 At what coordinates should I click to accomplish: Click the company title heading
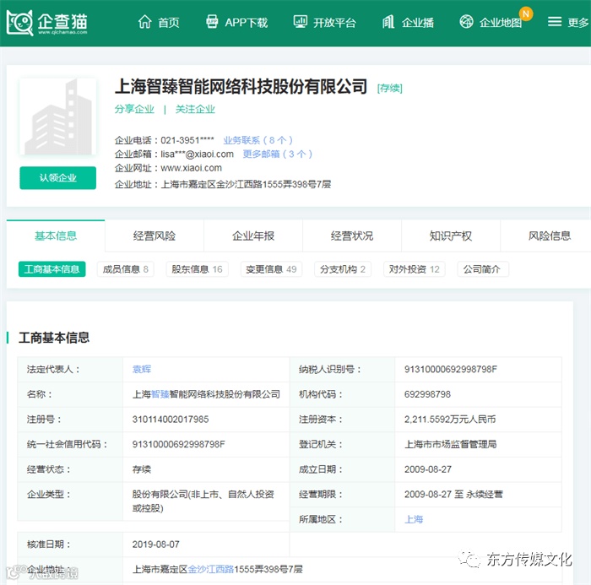(x=241, y=86)
